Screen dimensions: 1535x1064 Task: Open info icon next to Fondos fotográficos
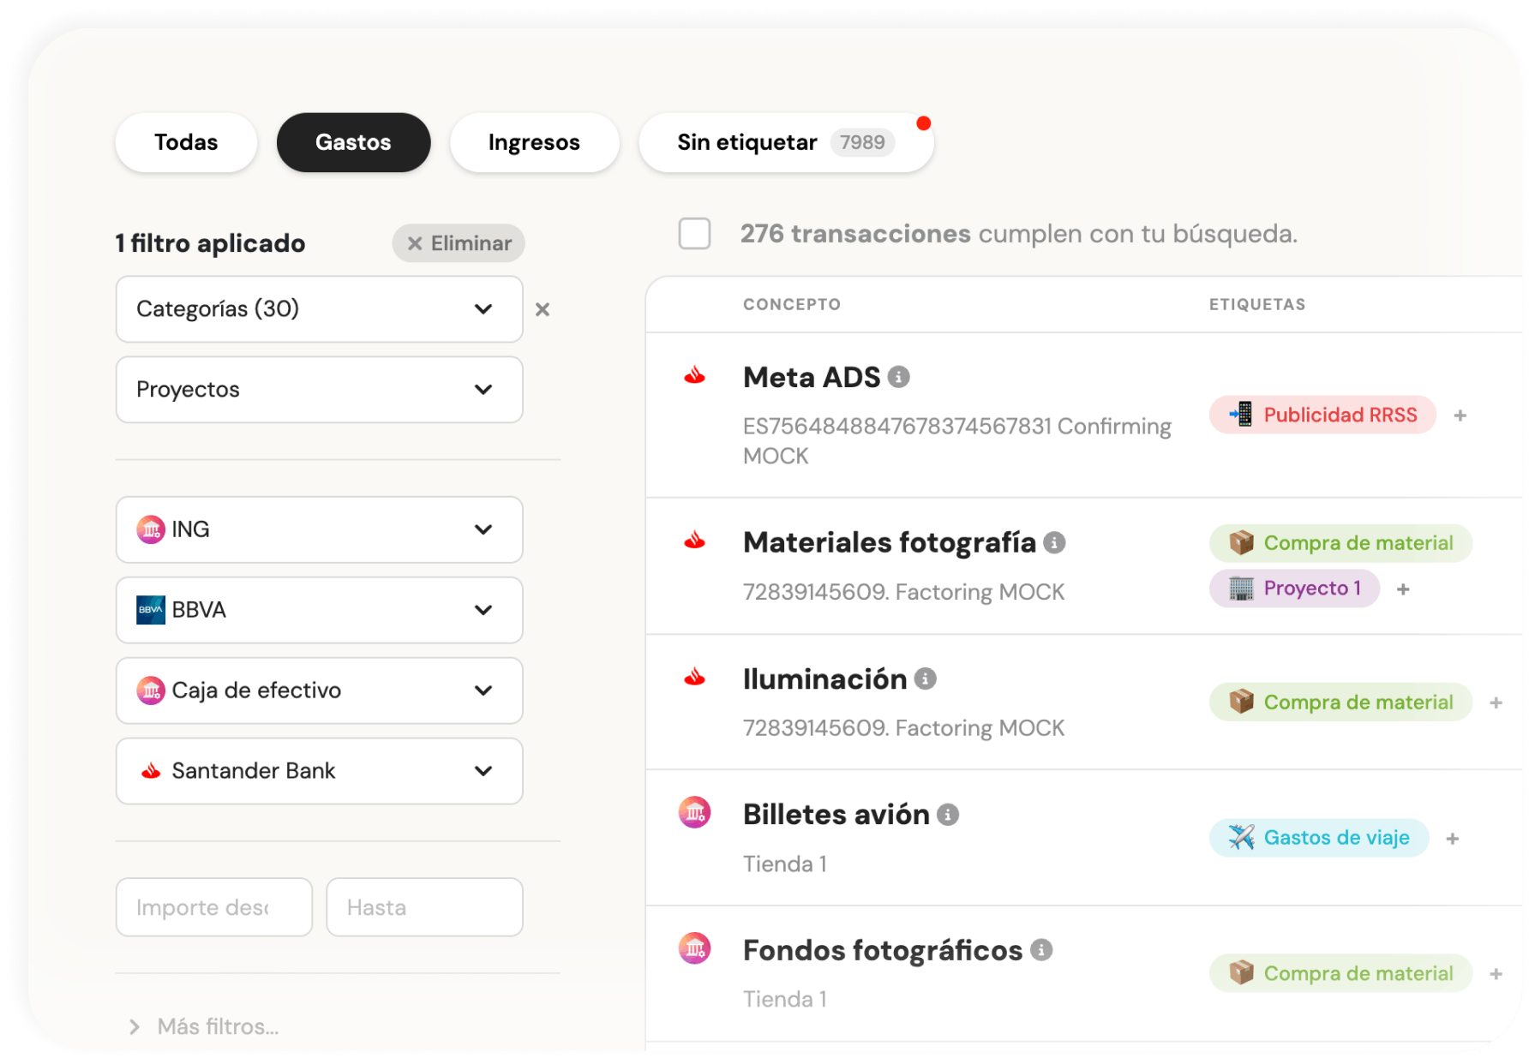(x=1041, y=950)
